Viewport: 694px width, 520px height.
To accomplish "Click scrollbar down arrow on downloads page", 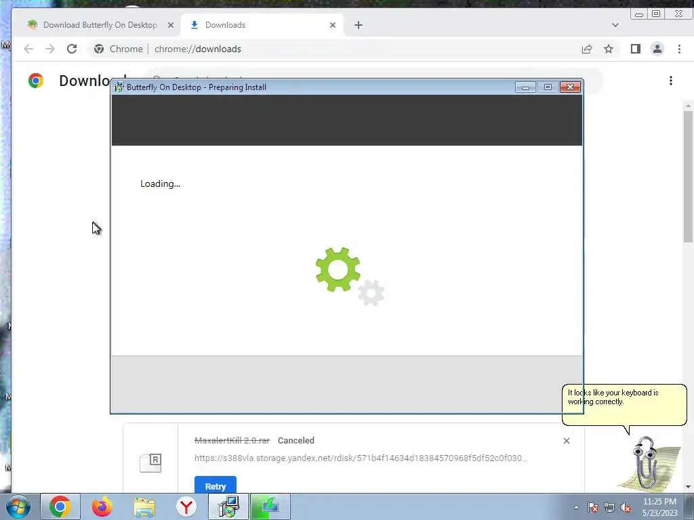I will (x=688, y=487).
